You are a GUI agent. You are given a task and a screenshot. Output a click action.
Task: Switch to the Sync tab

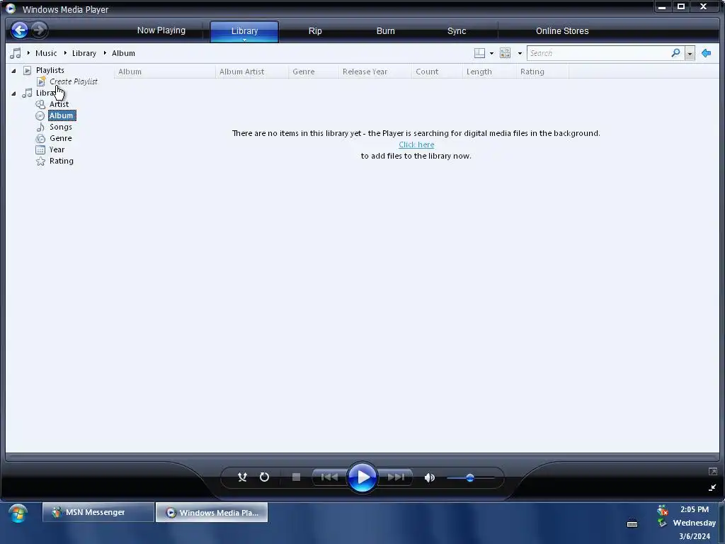click(x=457, y=30)
